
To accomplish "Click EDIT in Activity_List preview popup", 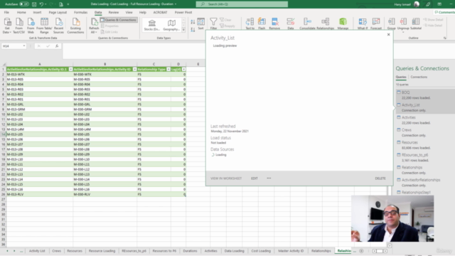I will pyautogui.click(x=255, y=178).
